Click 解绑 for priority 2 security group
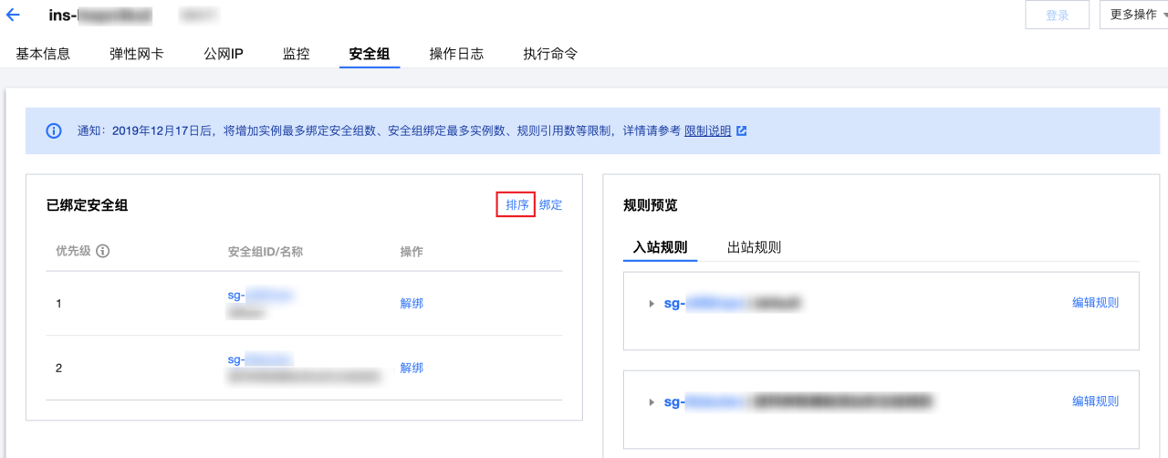1168x458 pixels. (412, 368)
